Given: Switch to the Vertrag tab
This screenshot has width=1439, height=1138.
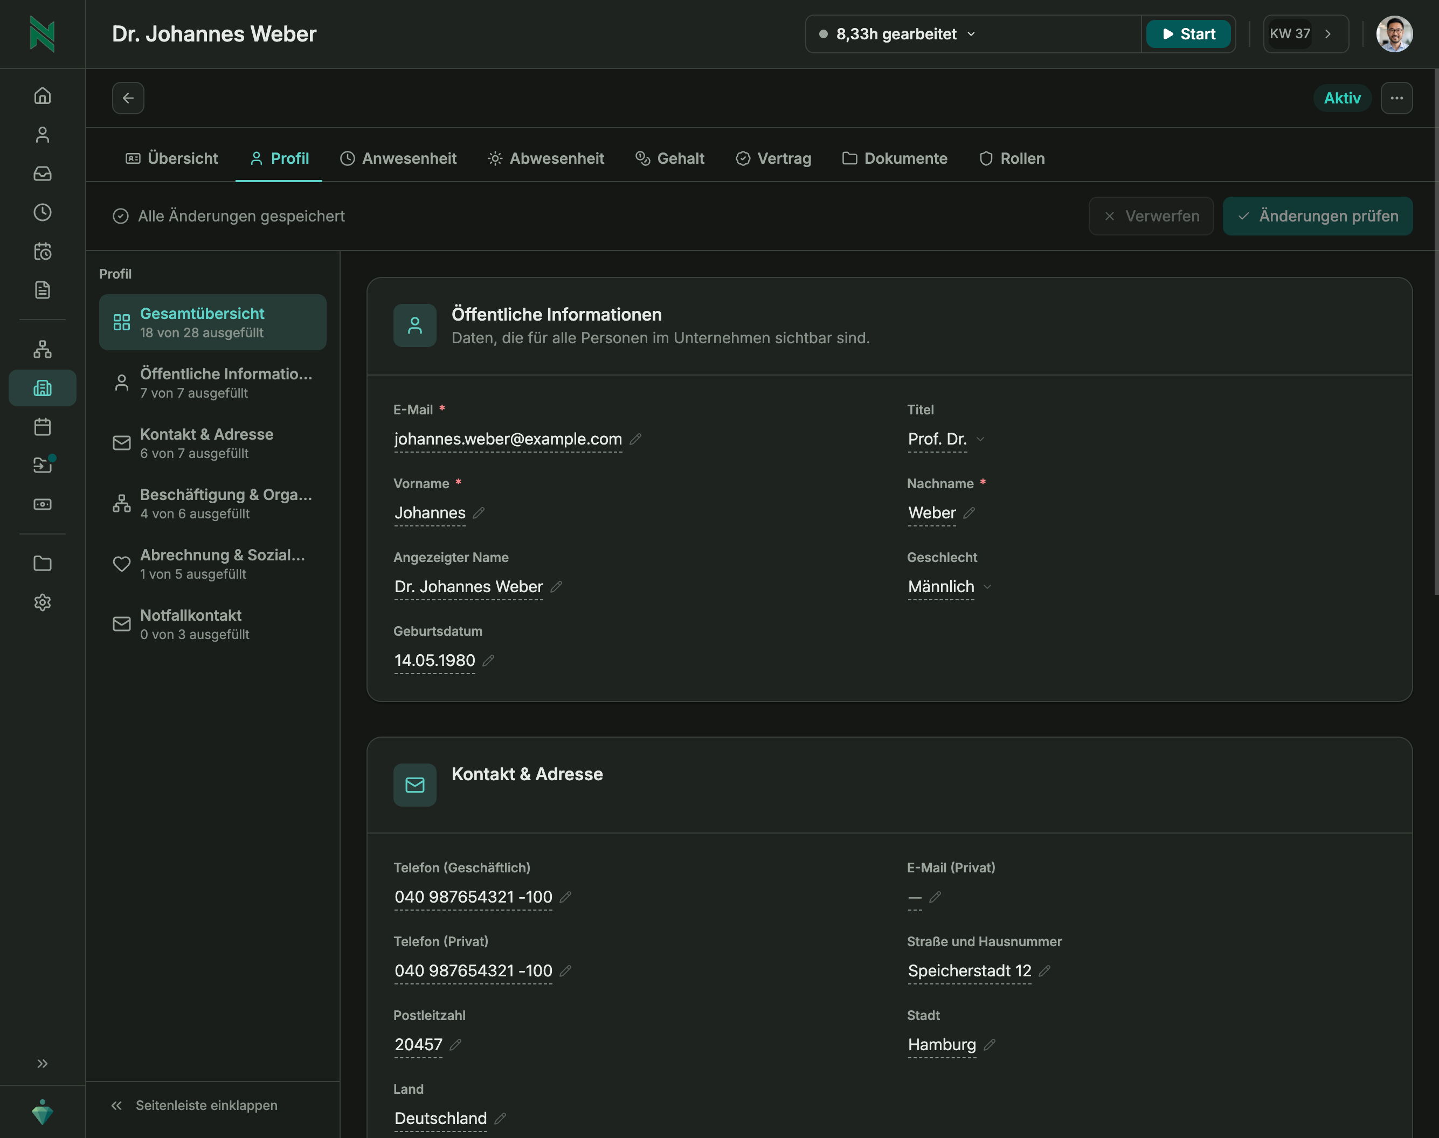Looking at the screenshot, I should [773, 158].
